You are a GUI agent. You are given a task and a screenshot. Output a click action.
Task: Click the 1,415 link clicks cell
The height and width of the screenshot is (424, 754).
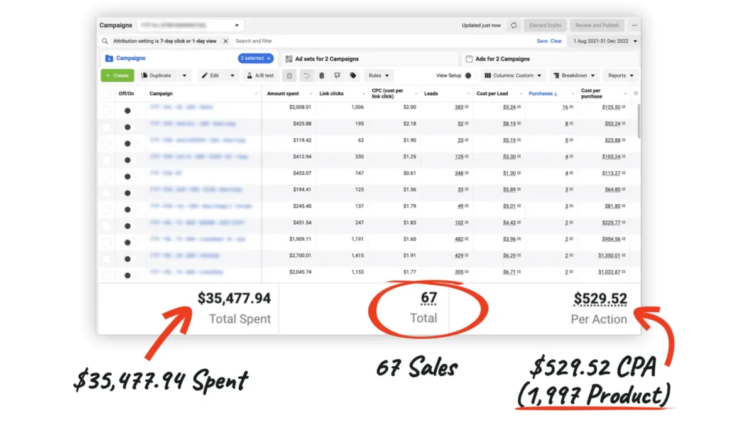pos(356,256)
